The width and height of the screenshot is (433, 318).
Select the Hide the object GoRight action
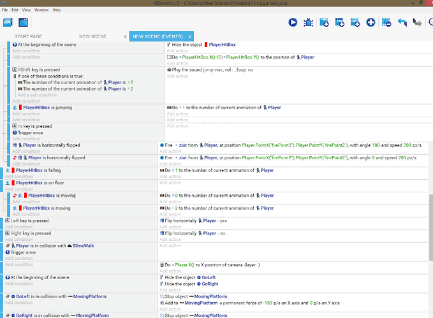point(189,284)
